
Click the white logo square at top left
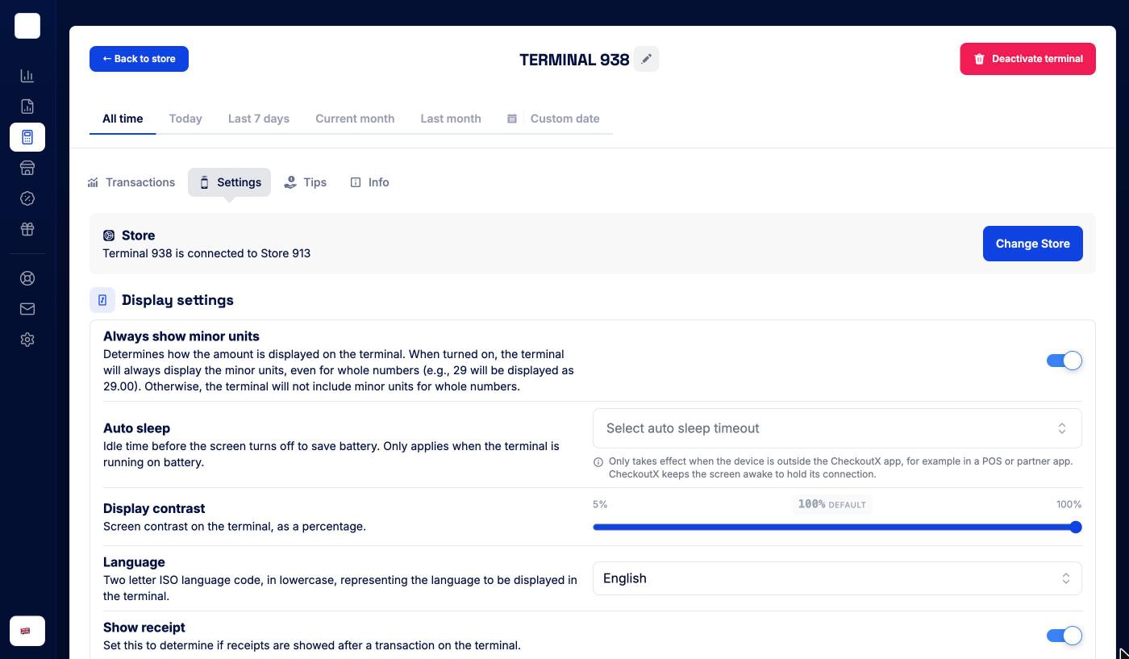[27, 26]
